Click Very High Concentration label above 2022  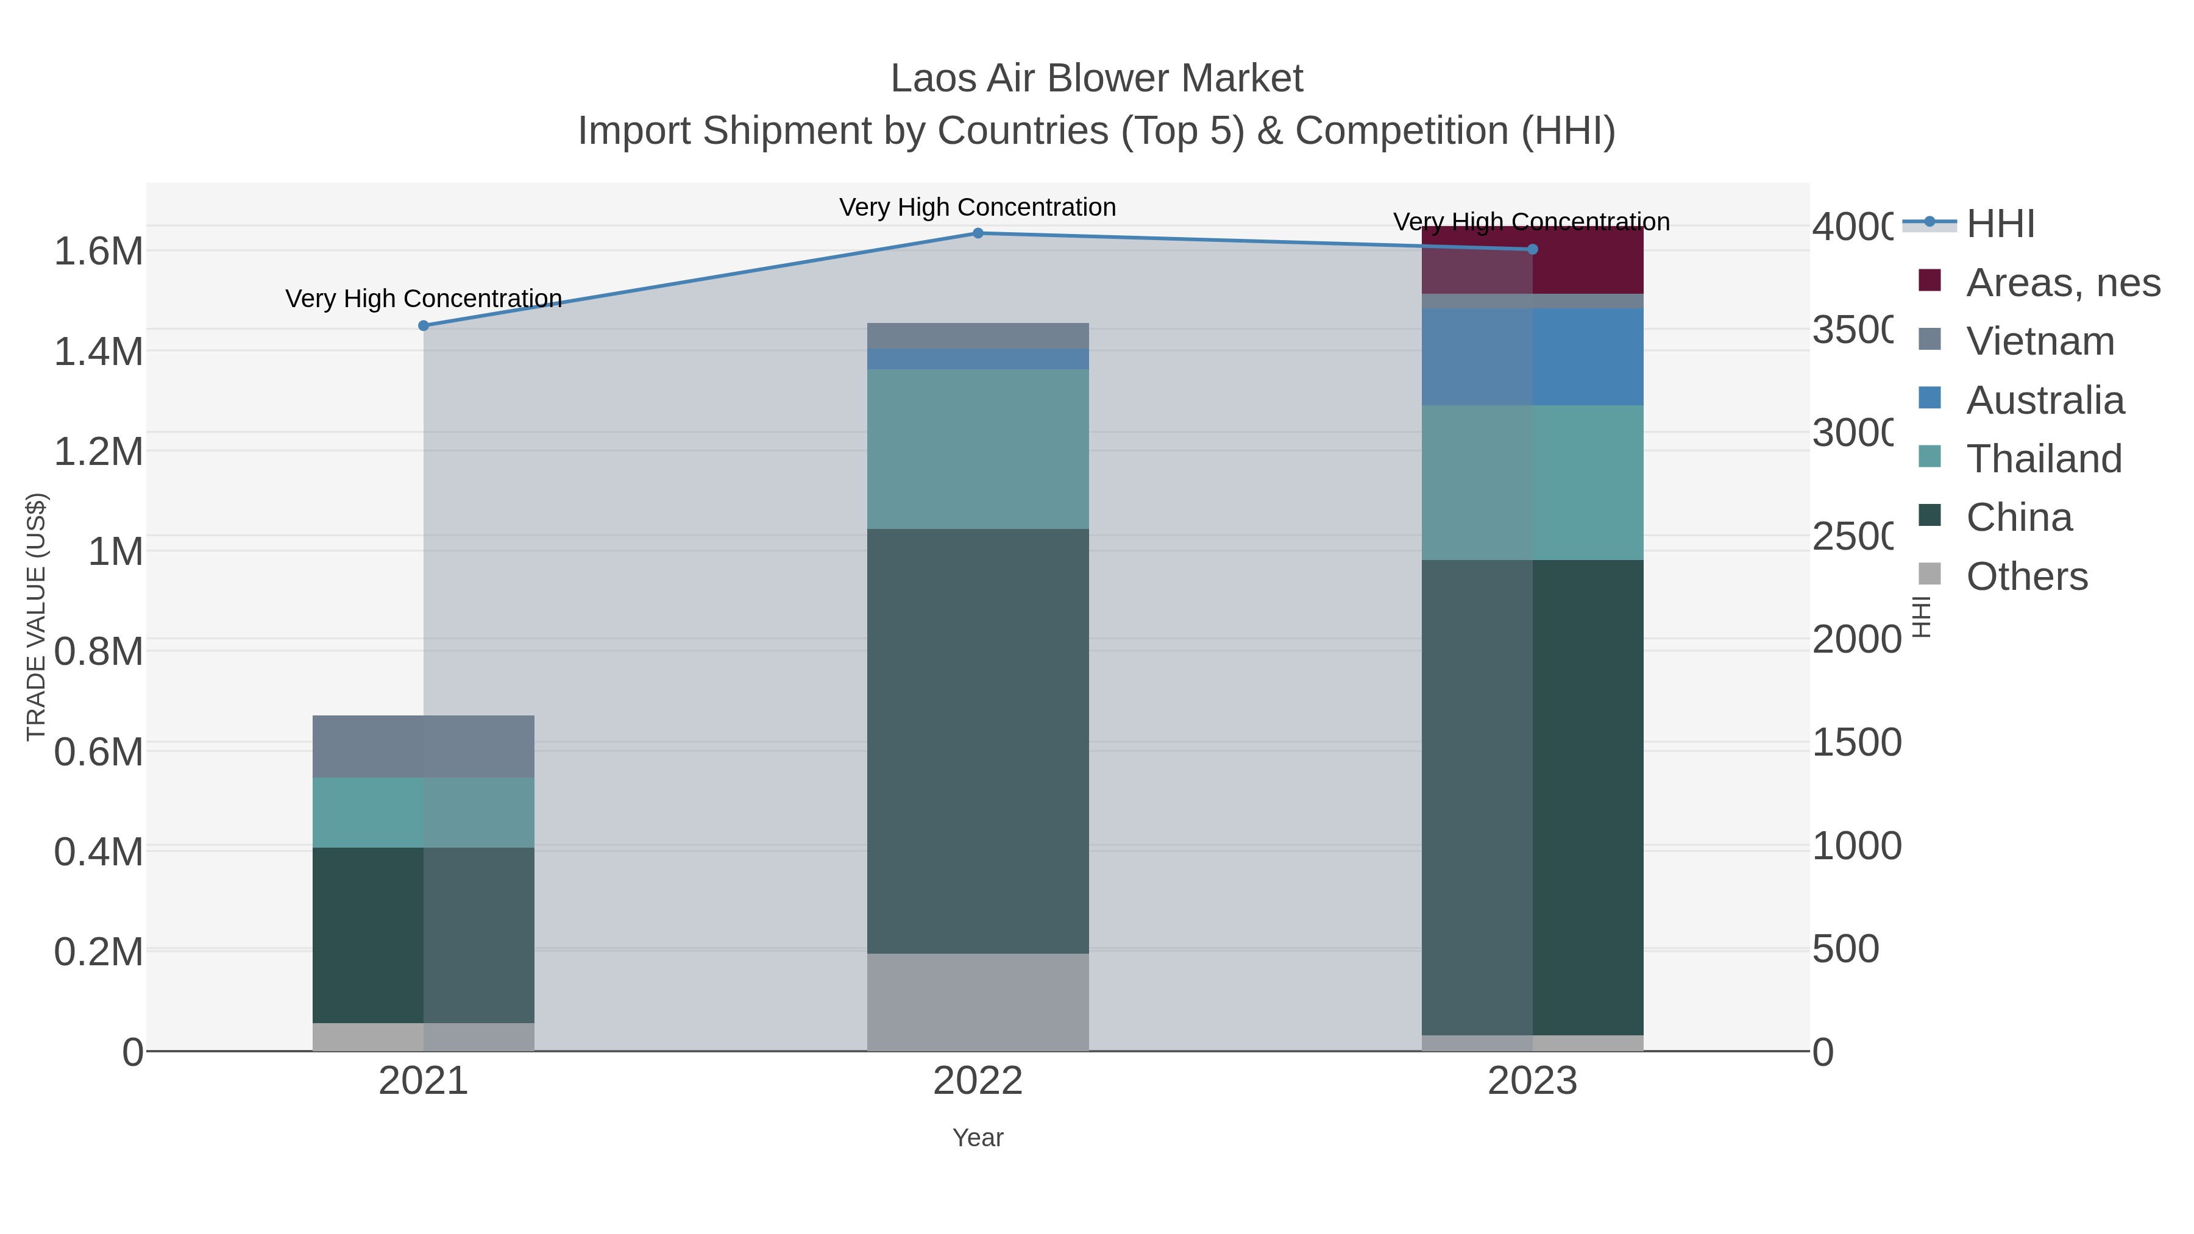[x=978, y=207]
